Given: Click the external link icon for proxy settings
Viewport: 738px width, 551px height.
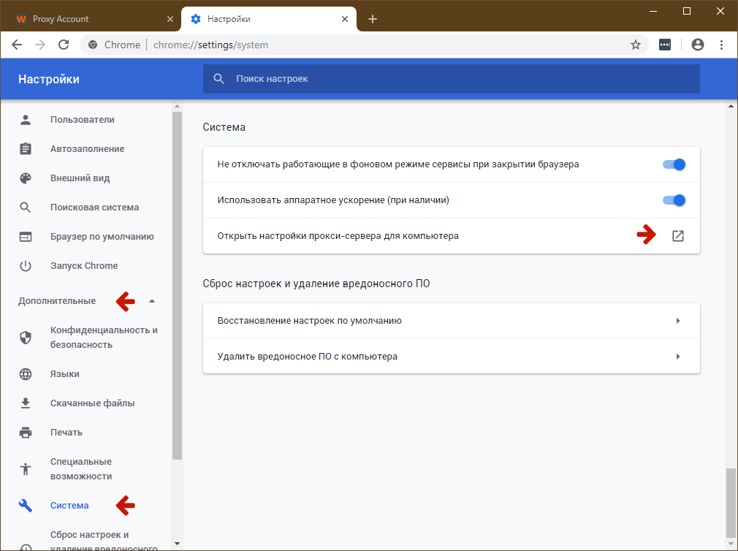Looking at the screenshot, I should click(x=678, y=235).
